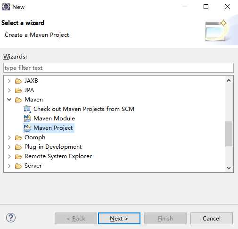238x229 pixels.
Task: Cancel the New wizard dialog
Action: click(212, 218)
